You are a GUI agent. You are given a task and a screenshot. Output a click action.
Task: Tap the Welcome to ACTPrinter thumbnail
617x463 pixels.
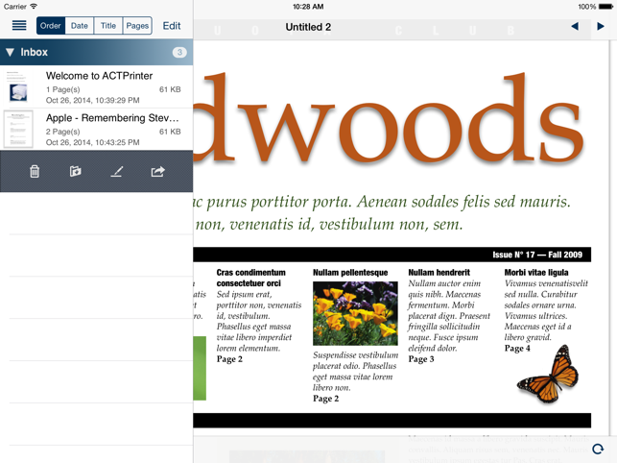[x=18, y=87]
